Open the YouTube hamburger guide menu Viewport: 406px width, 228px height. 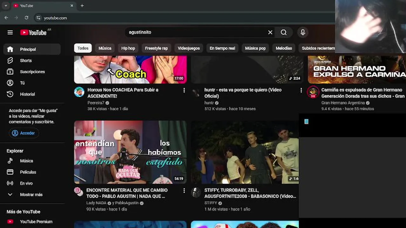pos(10,32)
